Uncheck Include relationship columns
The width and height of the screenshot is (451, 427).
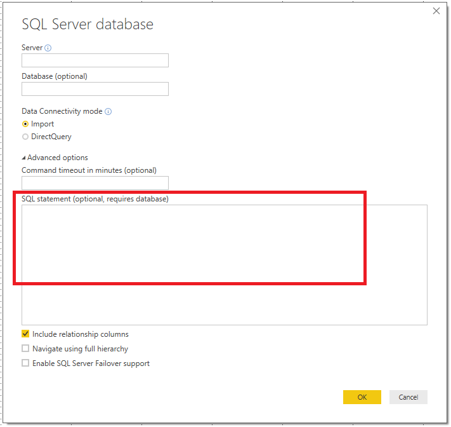click(25, 334)
